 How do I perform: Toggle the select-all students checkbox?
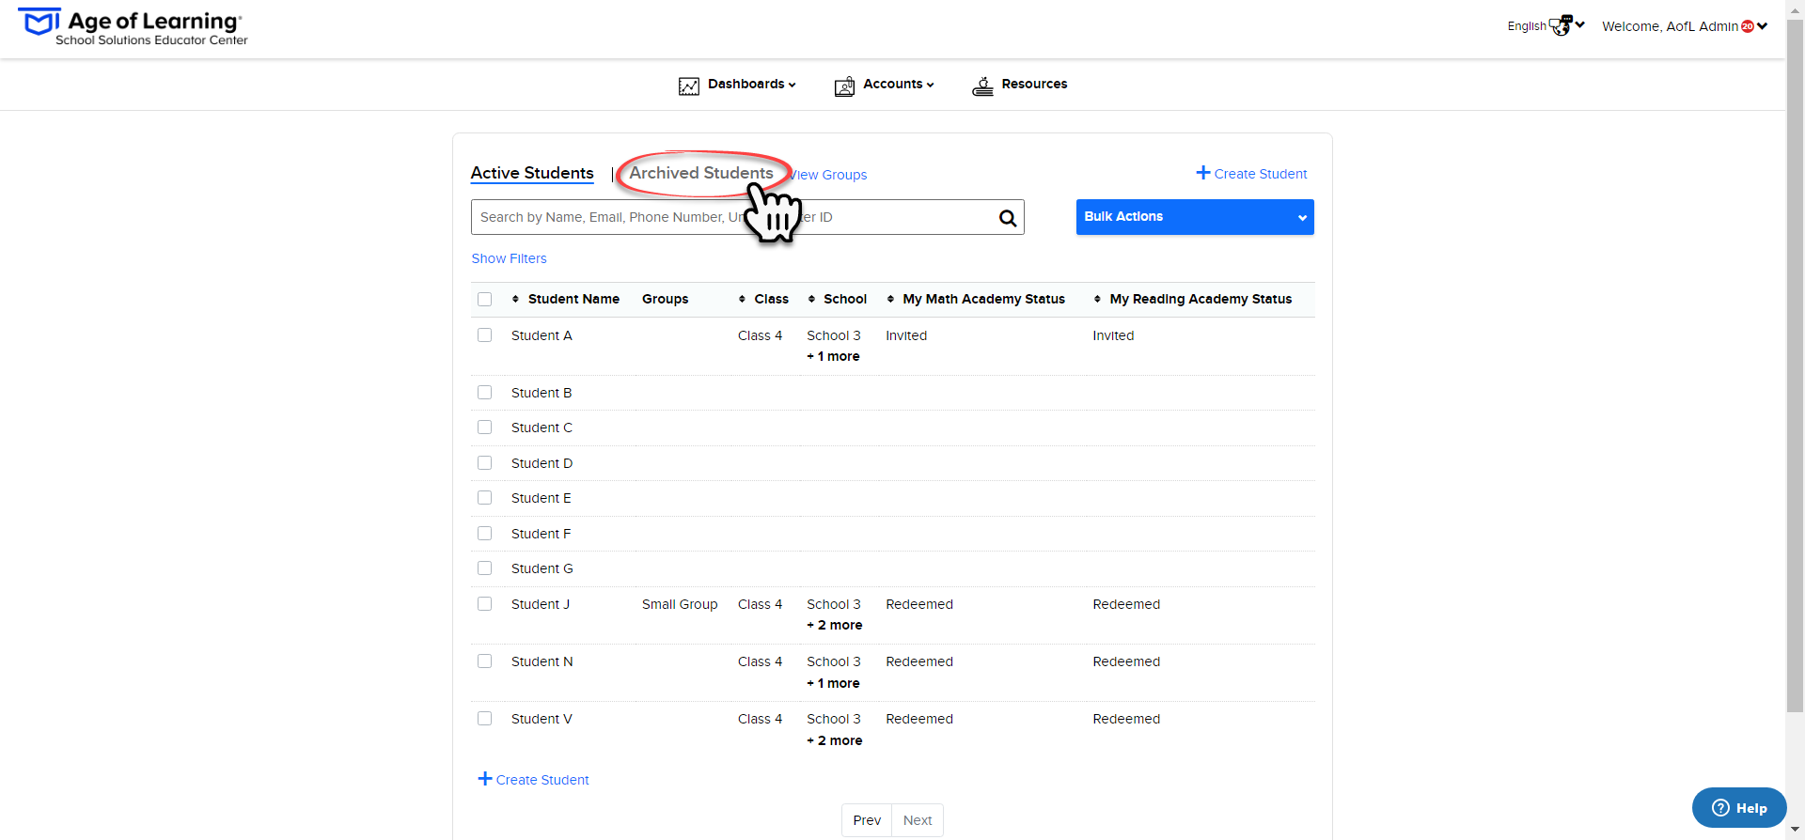pos(485,299)
